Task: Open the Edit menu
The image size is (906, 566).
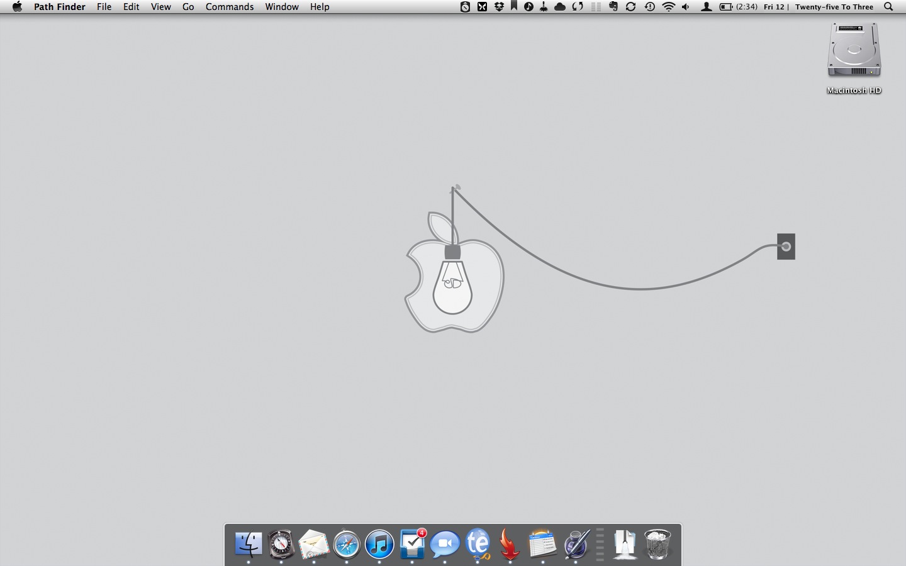Action: click(x=131, y=7)
